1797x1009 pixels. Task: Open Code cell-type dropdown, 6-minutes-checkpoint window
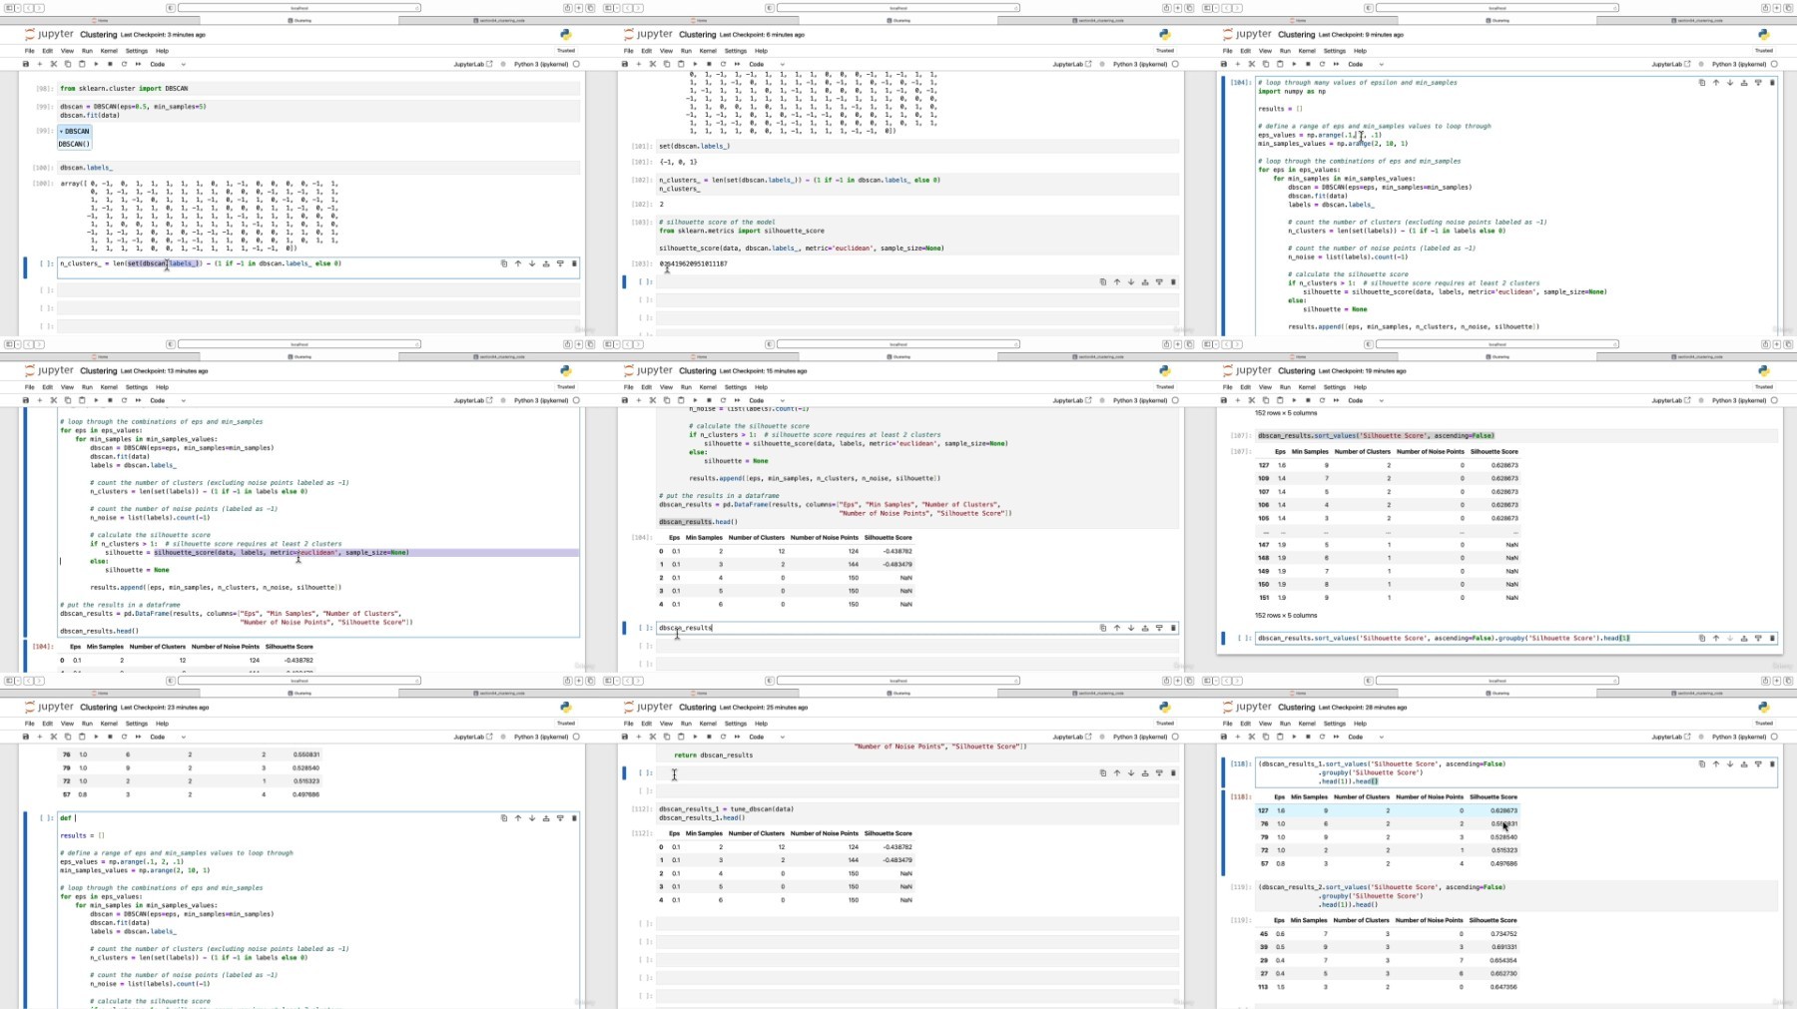pos(767,64)
